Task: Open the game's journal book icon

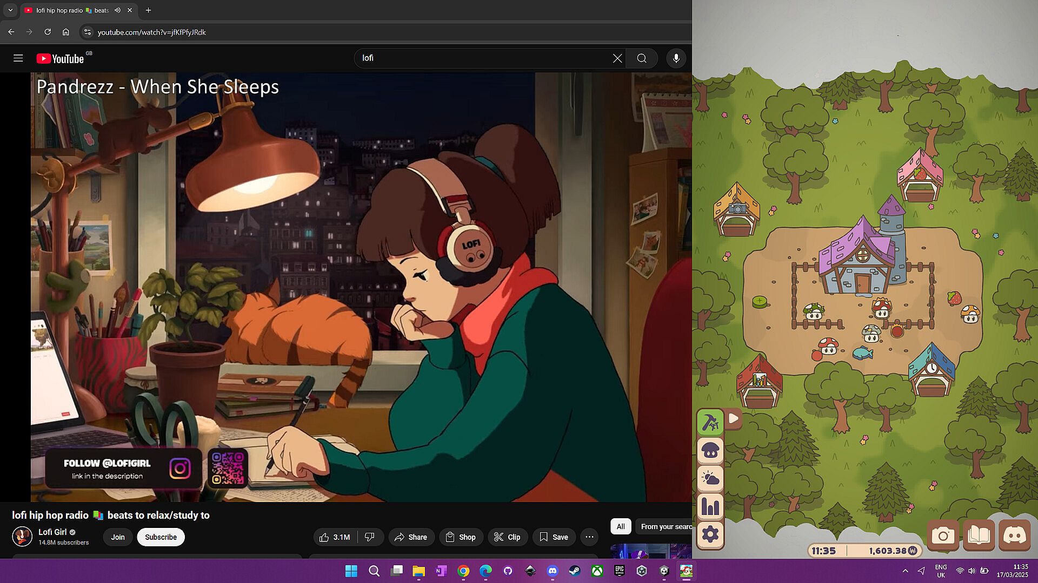Action: 979,535
